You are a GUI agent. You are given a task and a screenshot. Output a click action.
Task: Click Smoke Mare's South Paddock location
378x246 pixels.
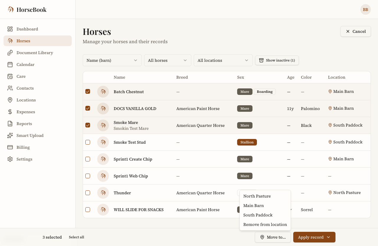pos(345,125)
